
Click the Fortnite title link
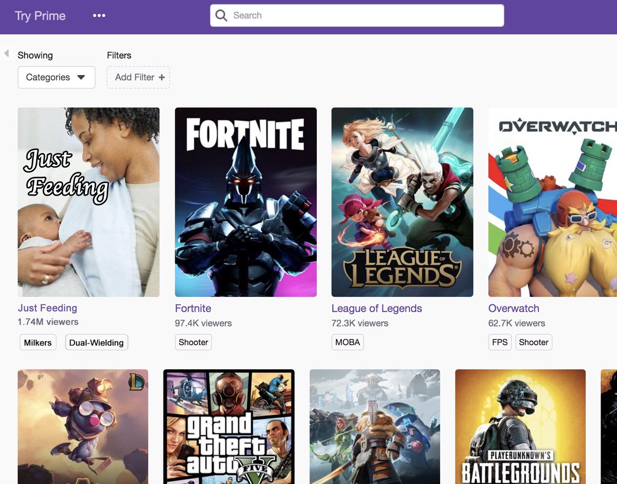[x=193, y=309]
